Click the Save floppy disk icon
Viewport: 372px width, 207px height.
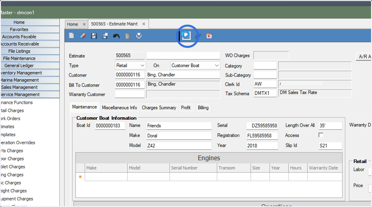coord(94,36)
